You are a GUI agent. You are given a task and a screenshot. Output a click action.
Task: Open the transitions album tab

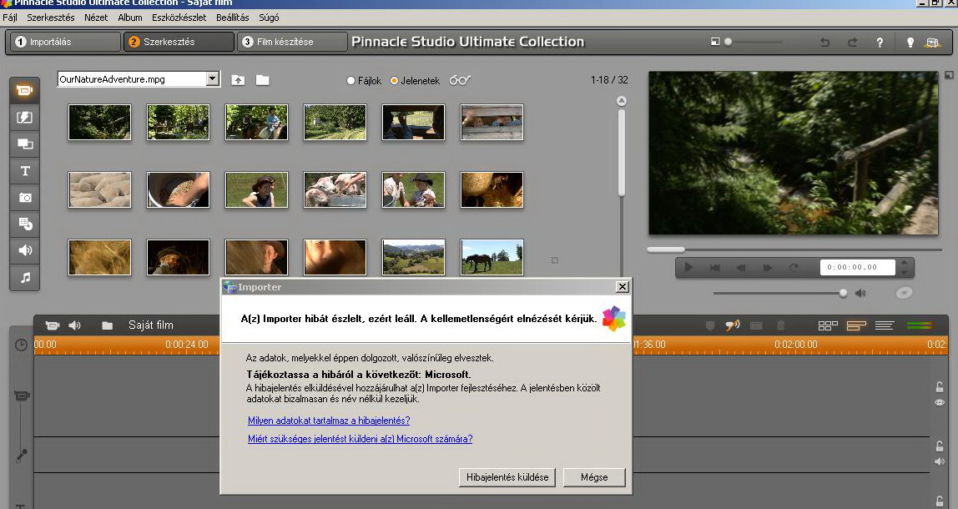point(24,118)
